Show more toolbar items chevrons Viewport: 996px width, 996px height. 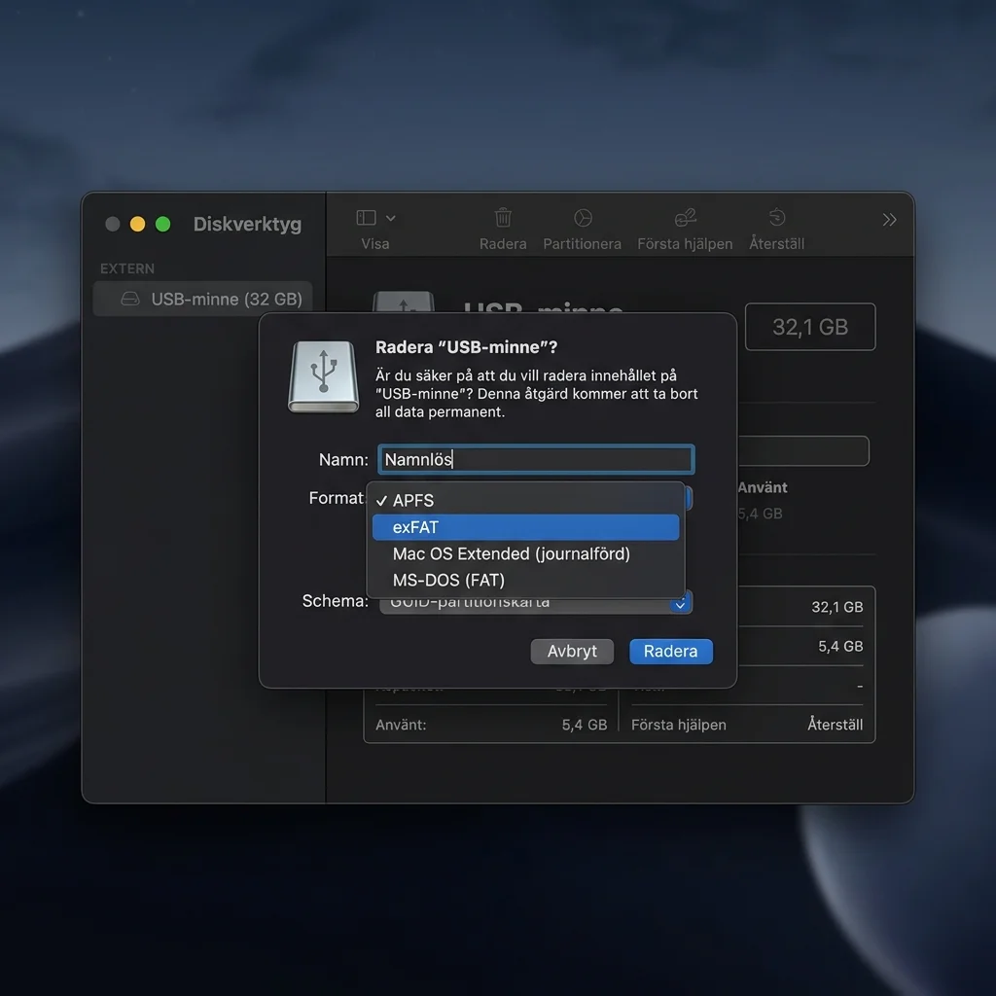[x=889, y=220]
